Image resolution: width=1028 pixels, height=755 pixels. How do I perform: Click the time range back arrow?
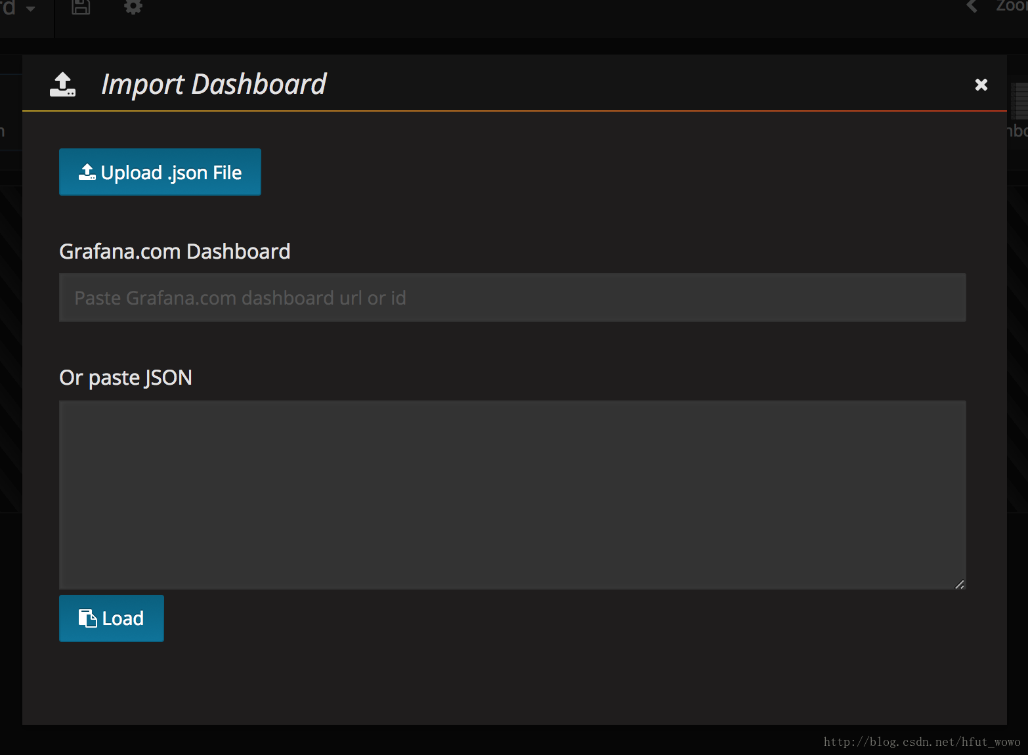[x=972, y=7]
